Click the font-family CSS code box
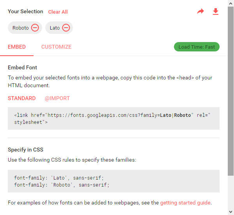 [113, 181]
